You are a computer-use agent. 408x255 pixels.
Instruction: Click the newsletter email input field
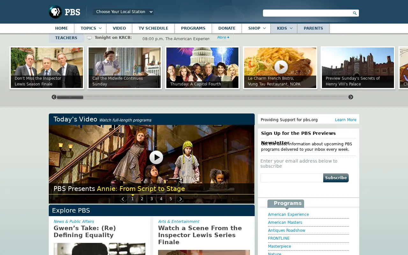click(292, 178)
